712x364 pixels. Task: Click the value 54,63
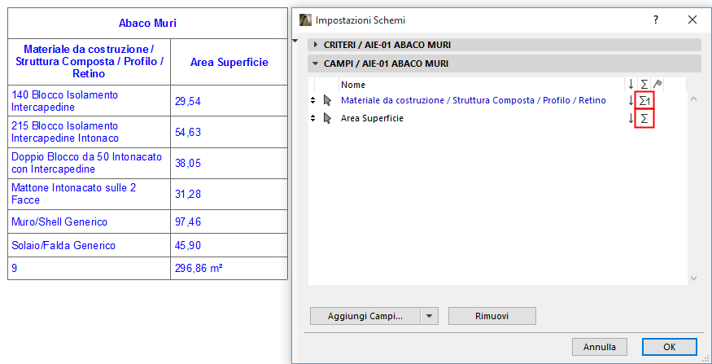coord(188,132)
